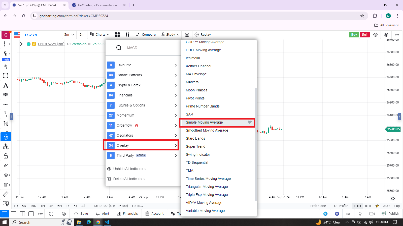Select the crosshair cursor tool
The image size is (403, 226).
(5, 44)
